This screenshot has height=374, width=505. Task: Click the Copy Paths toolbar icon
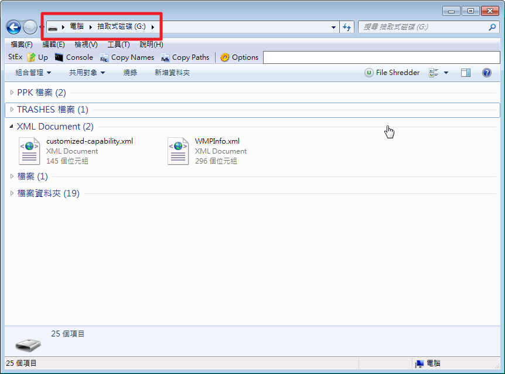click(165, 57)
